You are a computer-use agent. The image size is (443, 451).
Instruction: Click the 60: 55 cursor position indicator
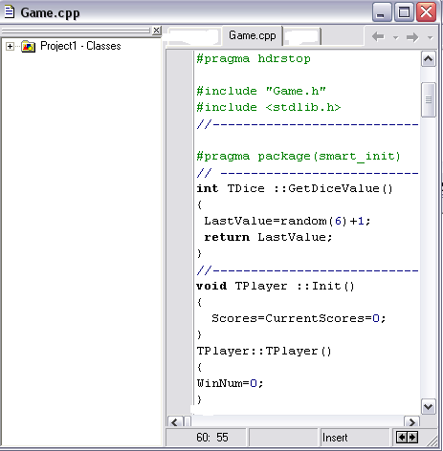point(212,438)
